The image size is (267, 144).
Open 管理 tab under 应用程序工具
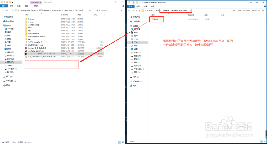coord(36,6)
